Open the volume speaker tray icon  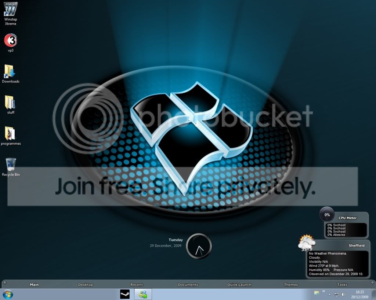pos(343,294)
